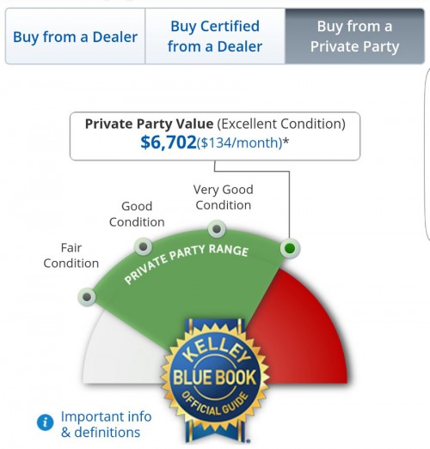Select the Fair Condition gauge marker
Screen dimensions: 430x449
click(x=87, y=297)
